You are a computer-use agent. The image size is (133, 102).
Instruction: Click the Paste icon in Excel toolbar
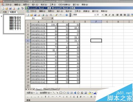tap(51, 15)
